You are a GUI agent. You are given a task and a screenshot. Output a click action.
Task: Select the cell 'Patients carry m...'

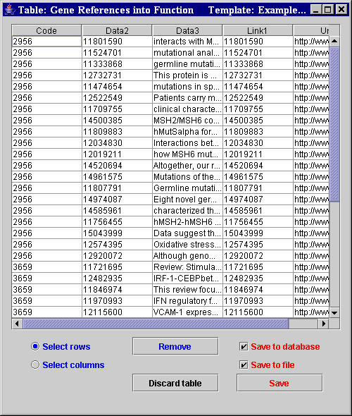point(187,98)
